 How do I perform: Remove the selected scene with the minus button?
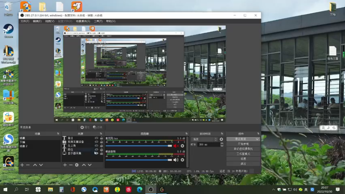click(28, 165)
